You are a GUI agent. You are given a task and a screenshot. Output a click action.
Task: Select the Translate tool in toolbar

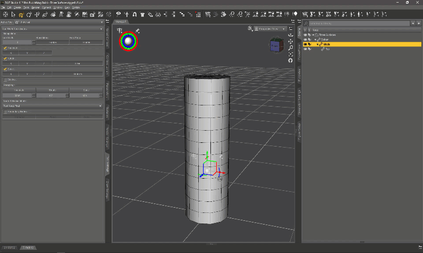point(37,15)
